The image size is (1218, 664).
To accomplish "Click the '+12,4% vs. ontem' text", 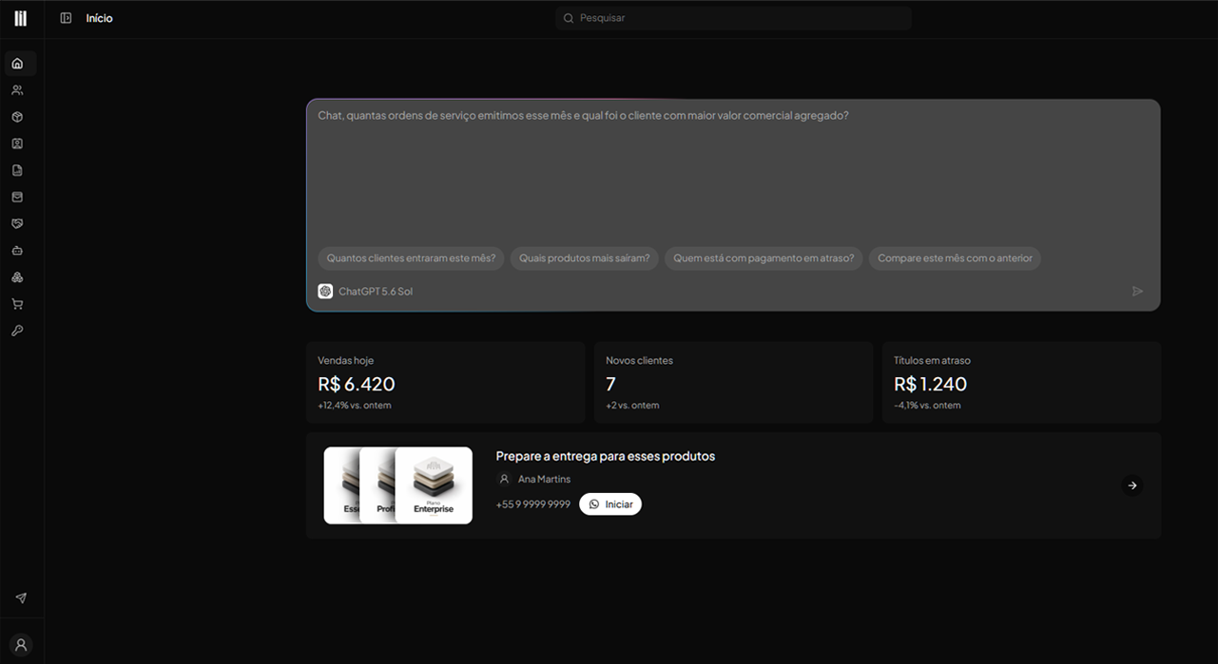I will pos(355,406).
